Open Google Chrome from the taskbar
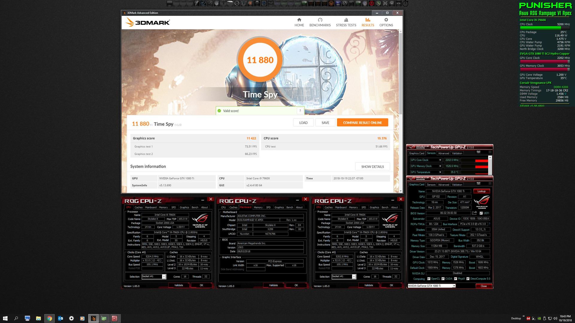 [49, 319]
